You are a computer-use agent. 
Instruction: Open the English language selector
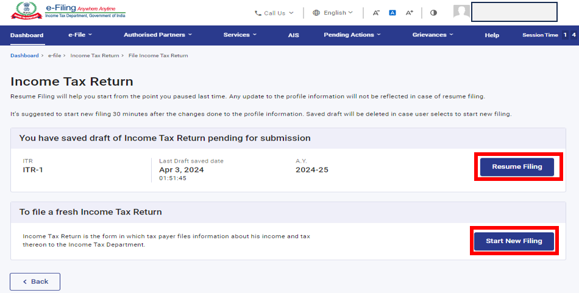tap(333, 13)
